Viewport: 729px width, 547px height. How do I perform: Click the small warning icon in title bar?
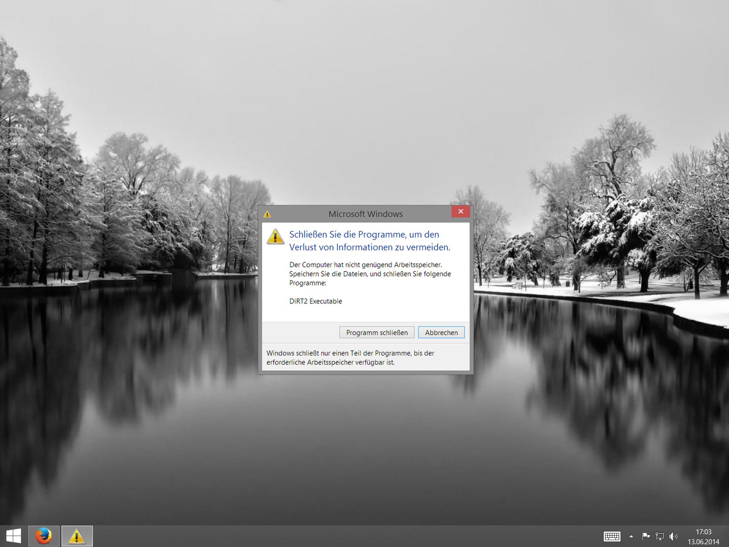tap(267, 214)
